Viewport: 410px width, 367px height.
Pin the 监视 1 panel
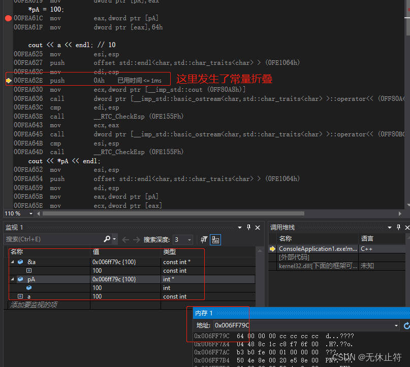(248, 228)
